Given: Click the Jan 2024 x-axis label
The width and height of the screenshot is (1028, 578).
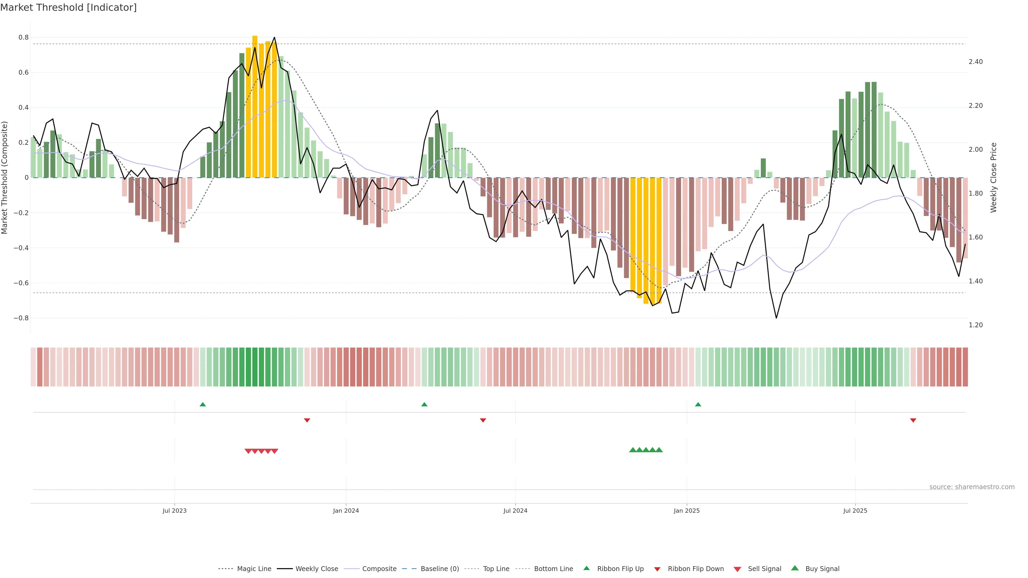Looking at the screenshot, I should coord(346,511).
